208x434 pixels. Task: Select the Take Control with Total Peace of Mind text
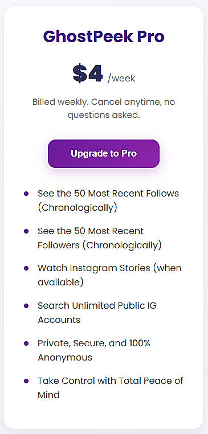(111, 387)
